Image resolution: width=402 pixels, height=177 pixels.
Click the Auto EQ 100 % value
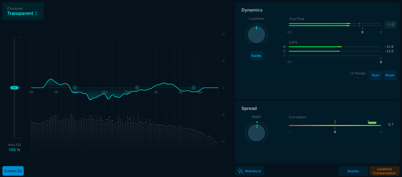(x=14, y=150)
